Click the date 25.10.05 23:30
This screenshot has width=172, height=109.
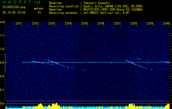coord(14,13)
